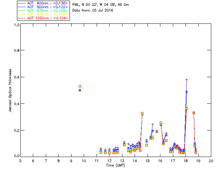This screenshot has width=217, height=174.
Task: Click the purple plus peak marker near 0.58
Action: pos(186,80)
